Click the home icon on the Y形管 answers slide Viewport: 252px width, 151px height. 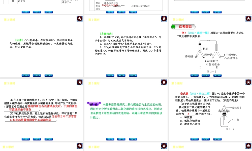(80, 83)
